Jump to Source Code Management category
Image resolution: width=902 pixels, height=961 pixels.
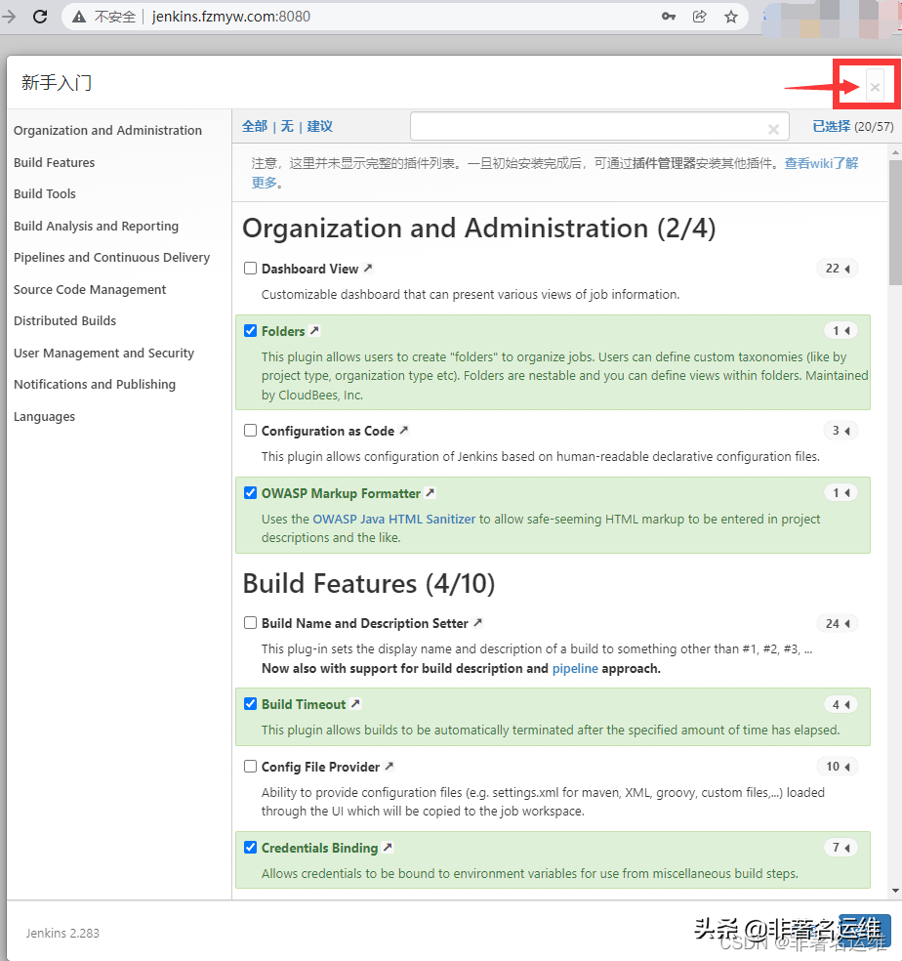(x=90, y=289)
